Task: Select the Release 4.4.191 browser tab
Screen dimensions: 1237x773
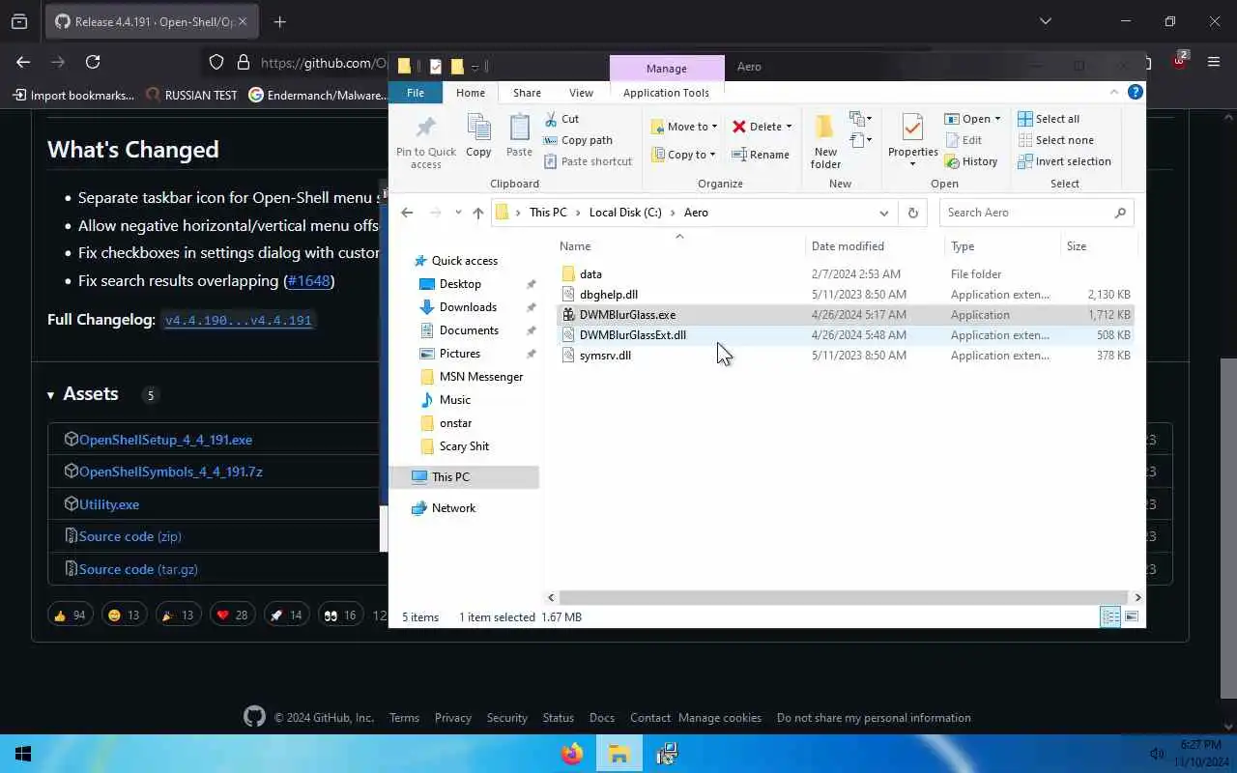Action: tap(150, 21)
